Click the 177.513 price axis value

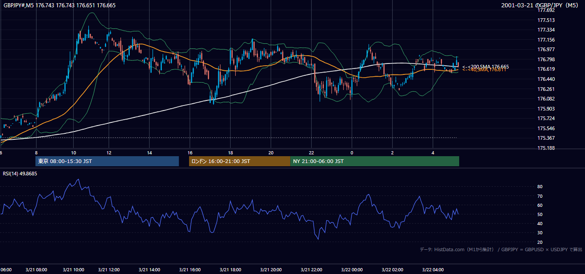[546, 20]
